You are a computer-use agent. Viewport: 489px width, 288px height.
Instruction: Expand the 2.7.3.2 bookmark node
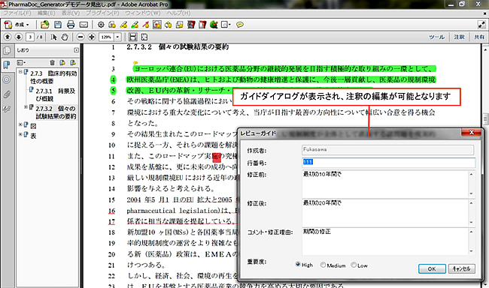pyautogui.click(x=26, y=107)
